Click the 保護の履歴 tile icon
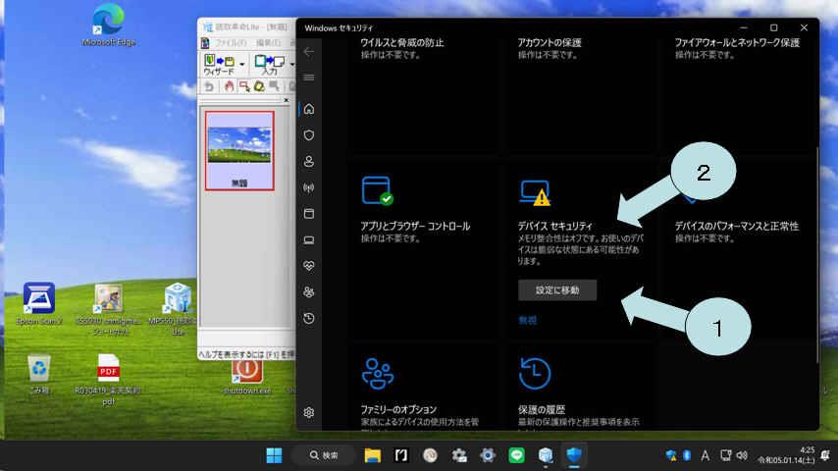 pyautogui.click(x=535, y=373)
